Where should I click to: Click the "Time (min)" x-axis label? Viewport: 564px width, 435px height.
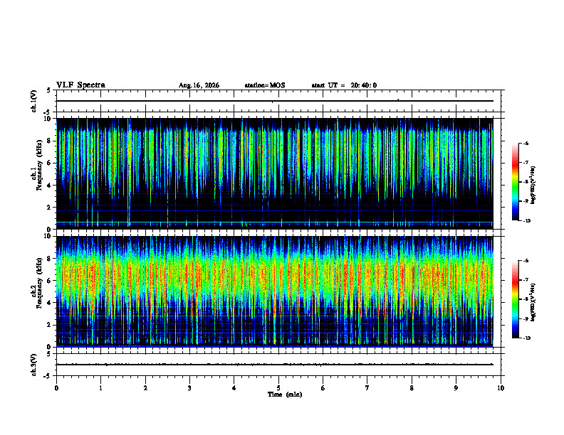[x=285, y=394]
